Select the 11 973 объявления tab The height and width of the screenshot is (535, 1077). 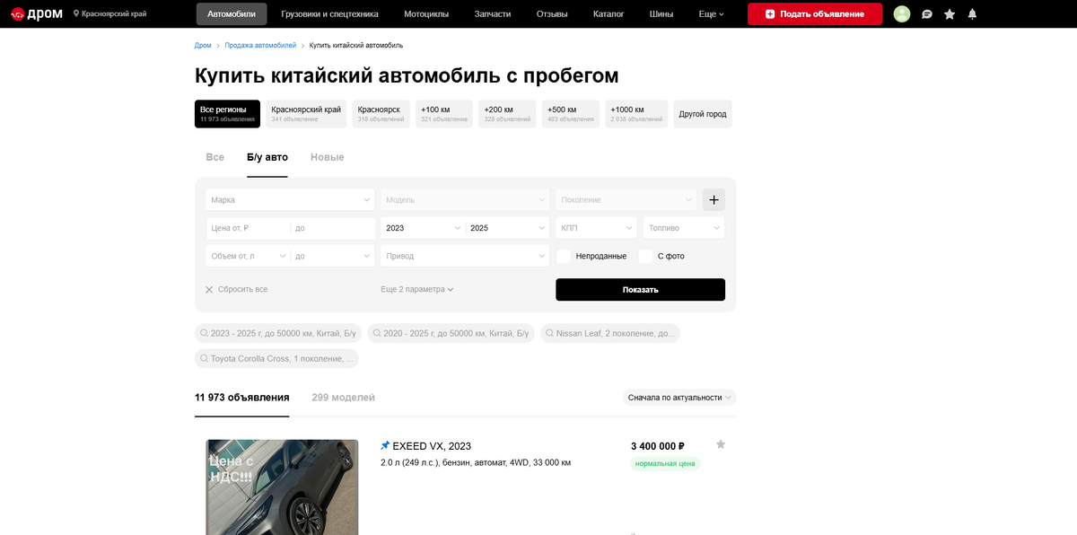point(242,397)
